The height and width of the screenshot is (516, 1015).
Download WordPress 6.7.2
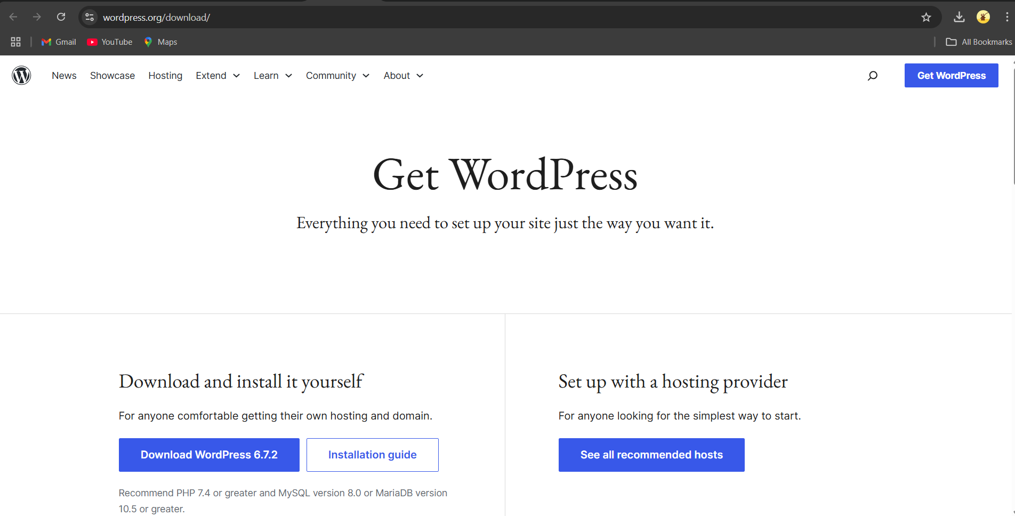209,455
